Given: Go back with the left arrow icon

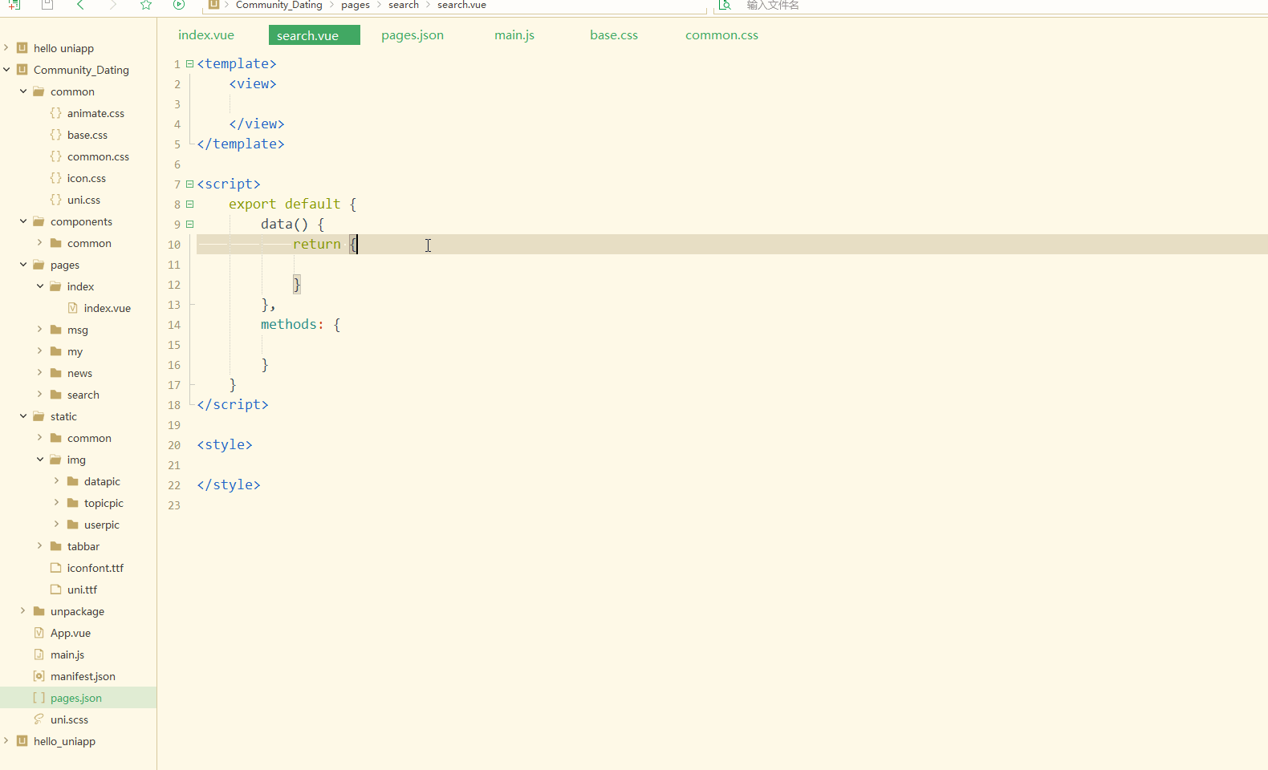Looking at the screenshot, I should tap(80, 5).
